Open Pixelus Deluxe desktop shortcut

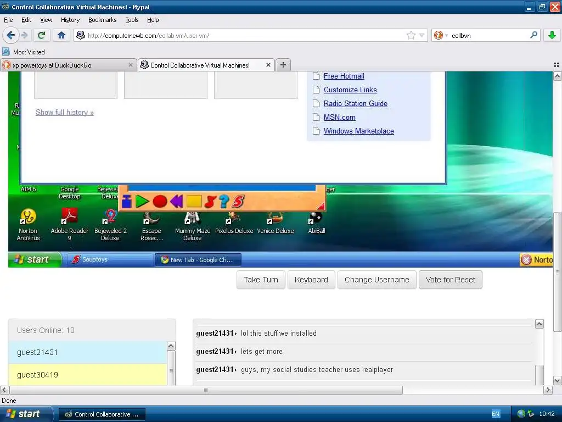[x=234, y=223]
